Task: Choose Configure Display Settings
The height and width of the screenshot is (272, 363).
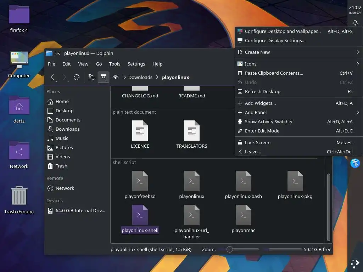Action: point(298,40)
